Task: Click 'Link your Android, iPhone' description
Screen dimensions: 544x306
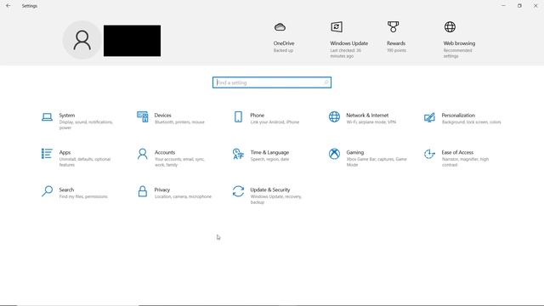Action: click(275, 122)
